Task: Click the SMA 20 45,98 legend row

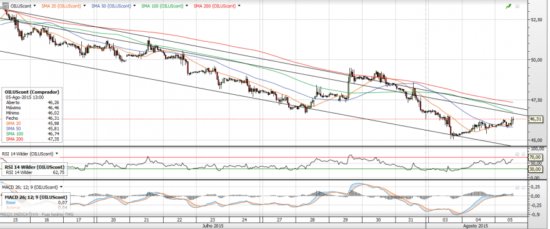Action: 32,124
